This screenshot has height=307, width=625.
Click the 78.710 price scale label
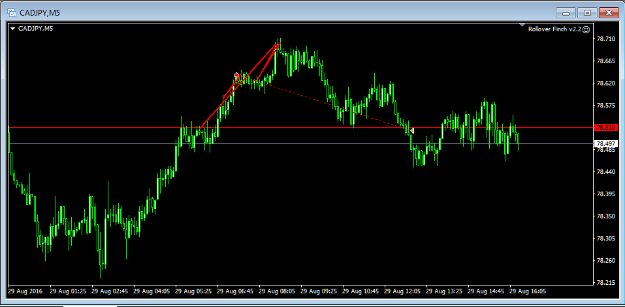605,39
